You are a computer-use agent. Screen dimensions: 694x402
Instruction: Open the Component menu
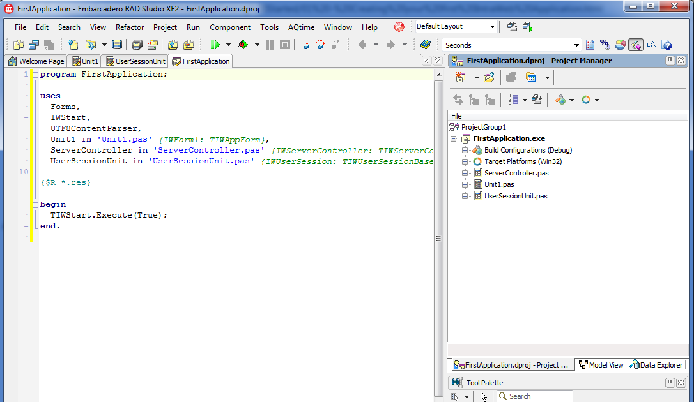(230, 27)
